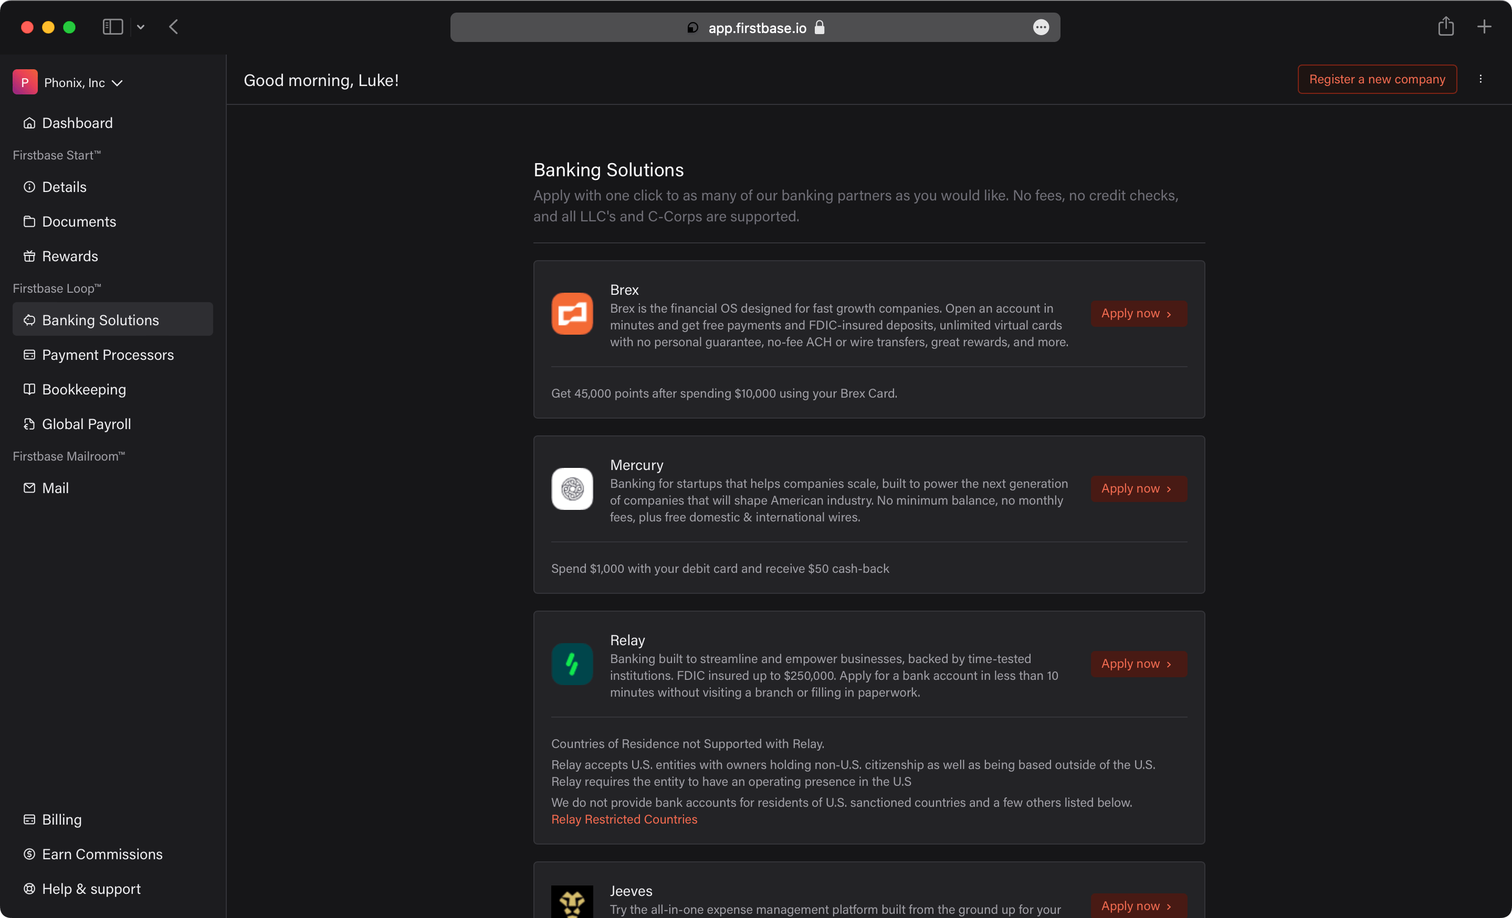Go to Rewards
Screen dimensions: 1512x918
coord(112,255)
